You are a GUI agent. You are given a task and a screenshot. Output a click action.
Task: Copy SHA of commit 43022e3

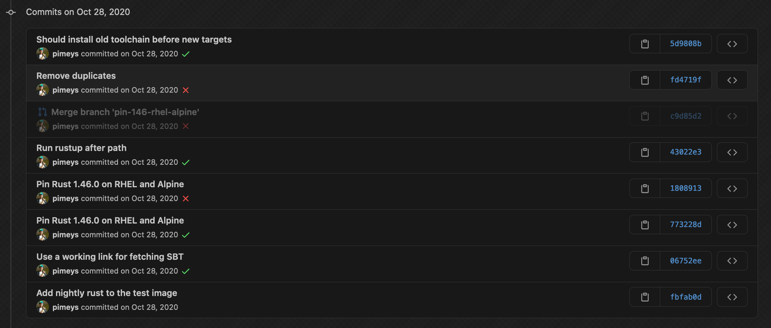click(x=645, y=152)
